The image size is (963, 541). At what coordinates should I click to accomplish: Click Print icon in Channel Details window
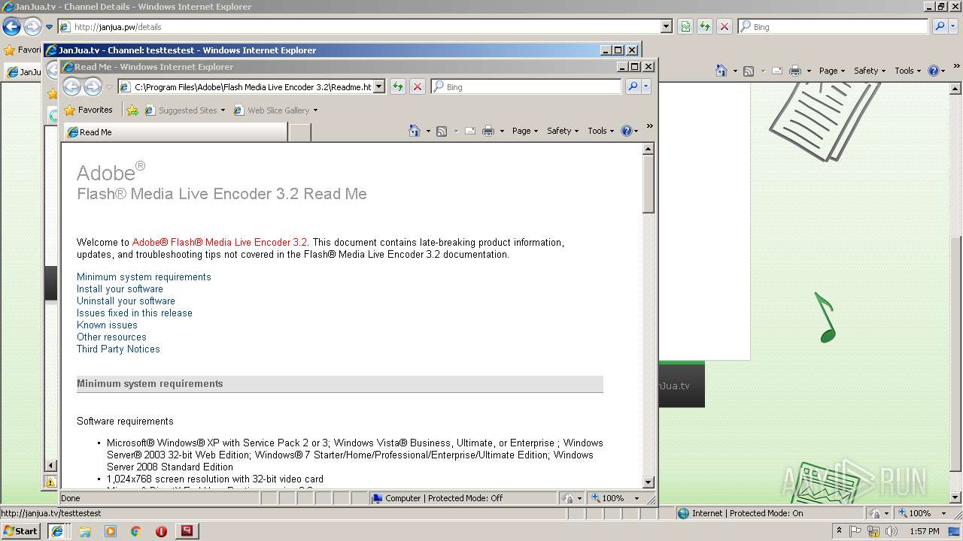click(x=795, y=71)
